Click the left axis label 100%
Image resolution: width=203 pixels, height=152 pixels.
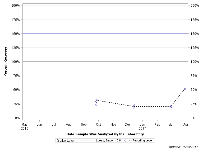(16, 62)
